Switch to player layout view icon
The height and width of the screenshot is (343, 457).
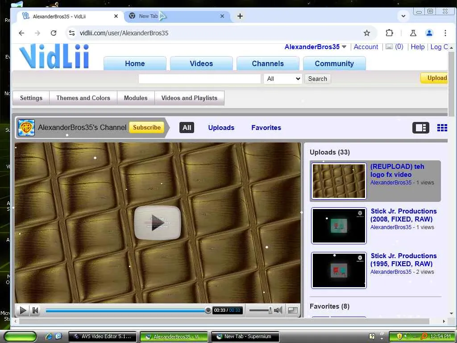tap(420, 128)
